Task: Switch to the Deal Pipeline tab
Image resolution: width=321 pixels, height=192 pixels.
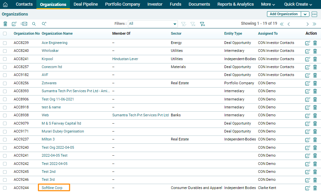Action: [85, 4]
